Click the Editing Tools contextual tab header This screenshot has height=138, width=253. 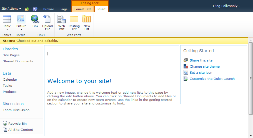click(x=90, y=3)
